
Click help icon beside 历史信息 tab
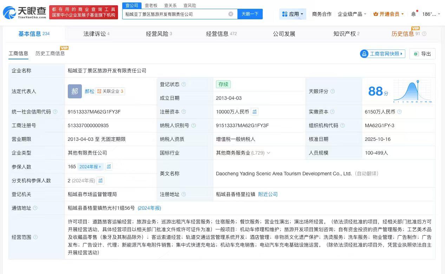[424, 34]
